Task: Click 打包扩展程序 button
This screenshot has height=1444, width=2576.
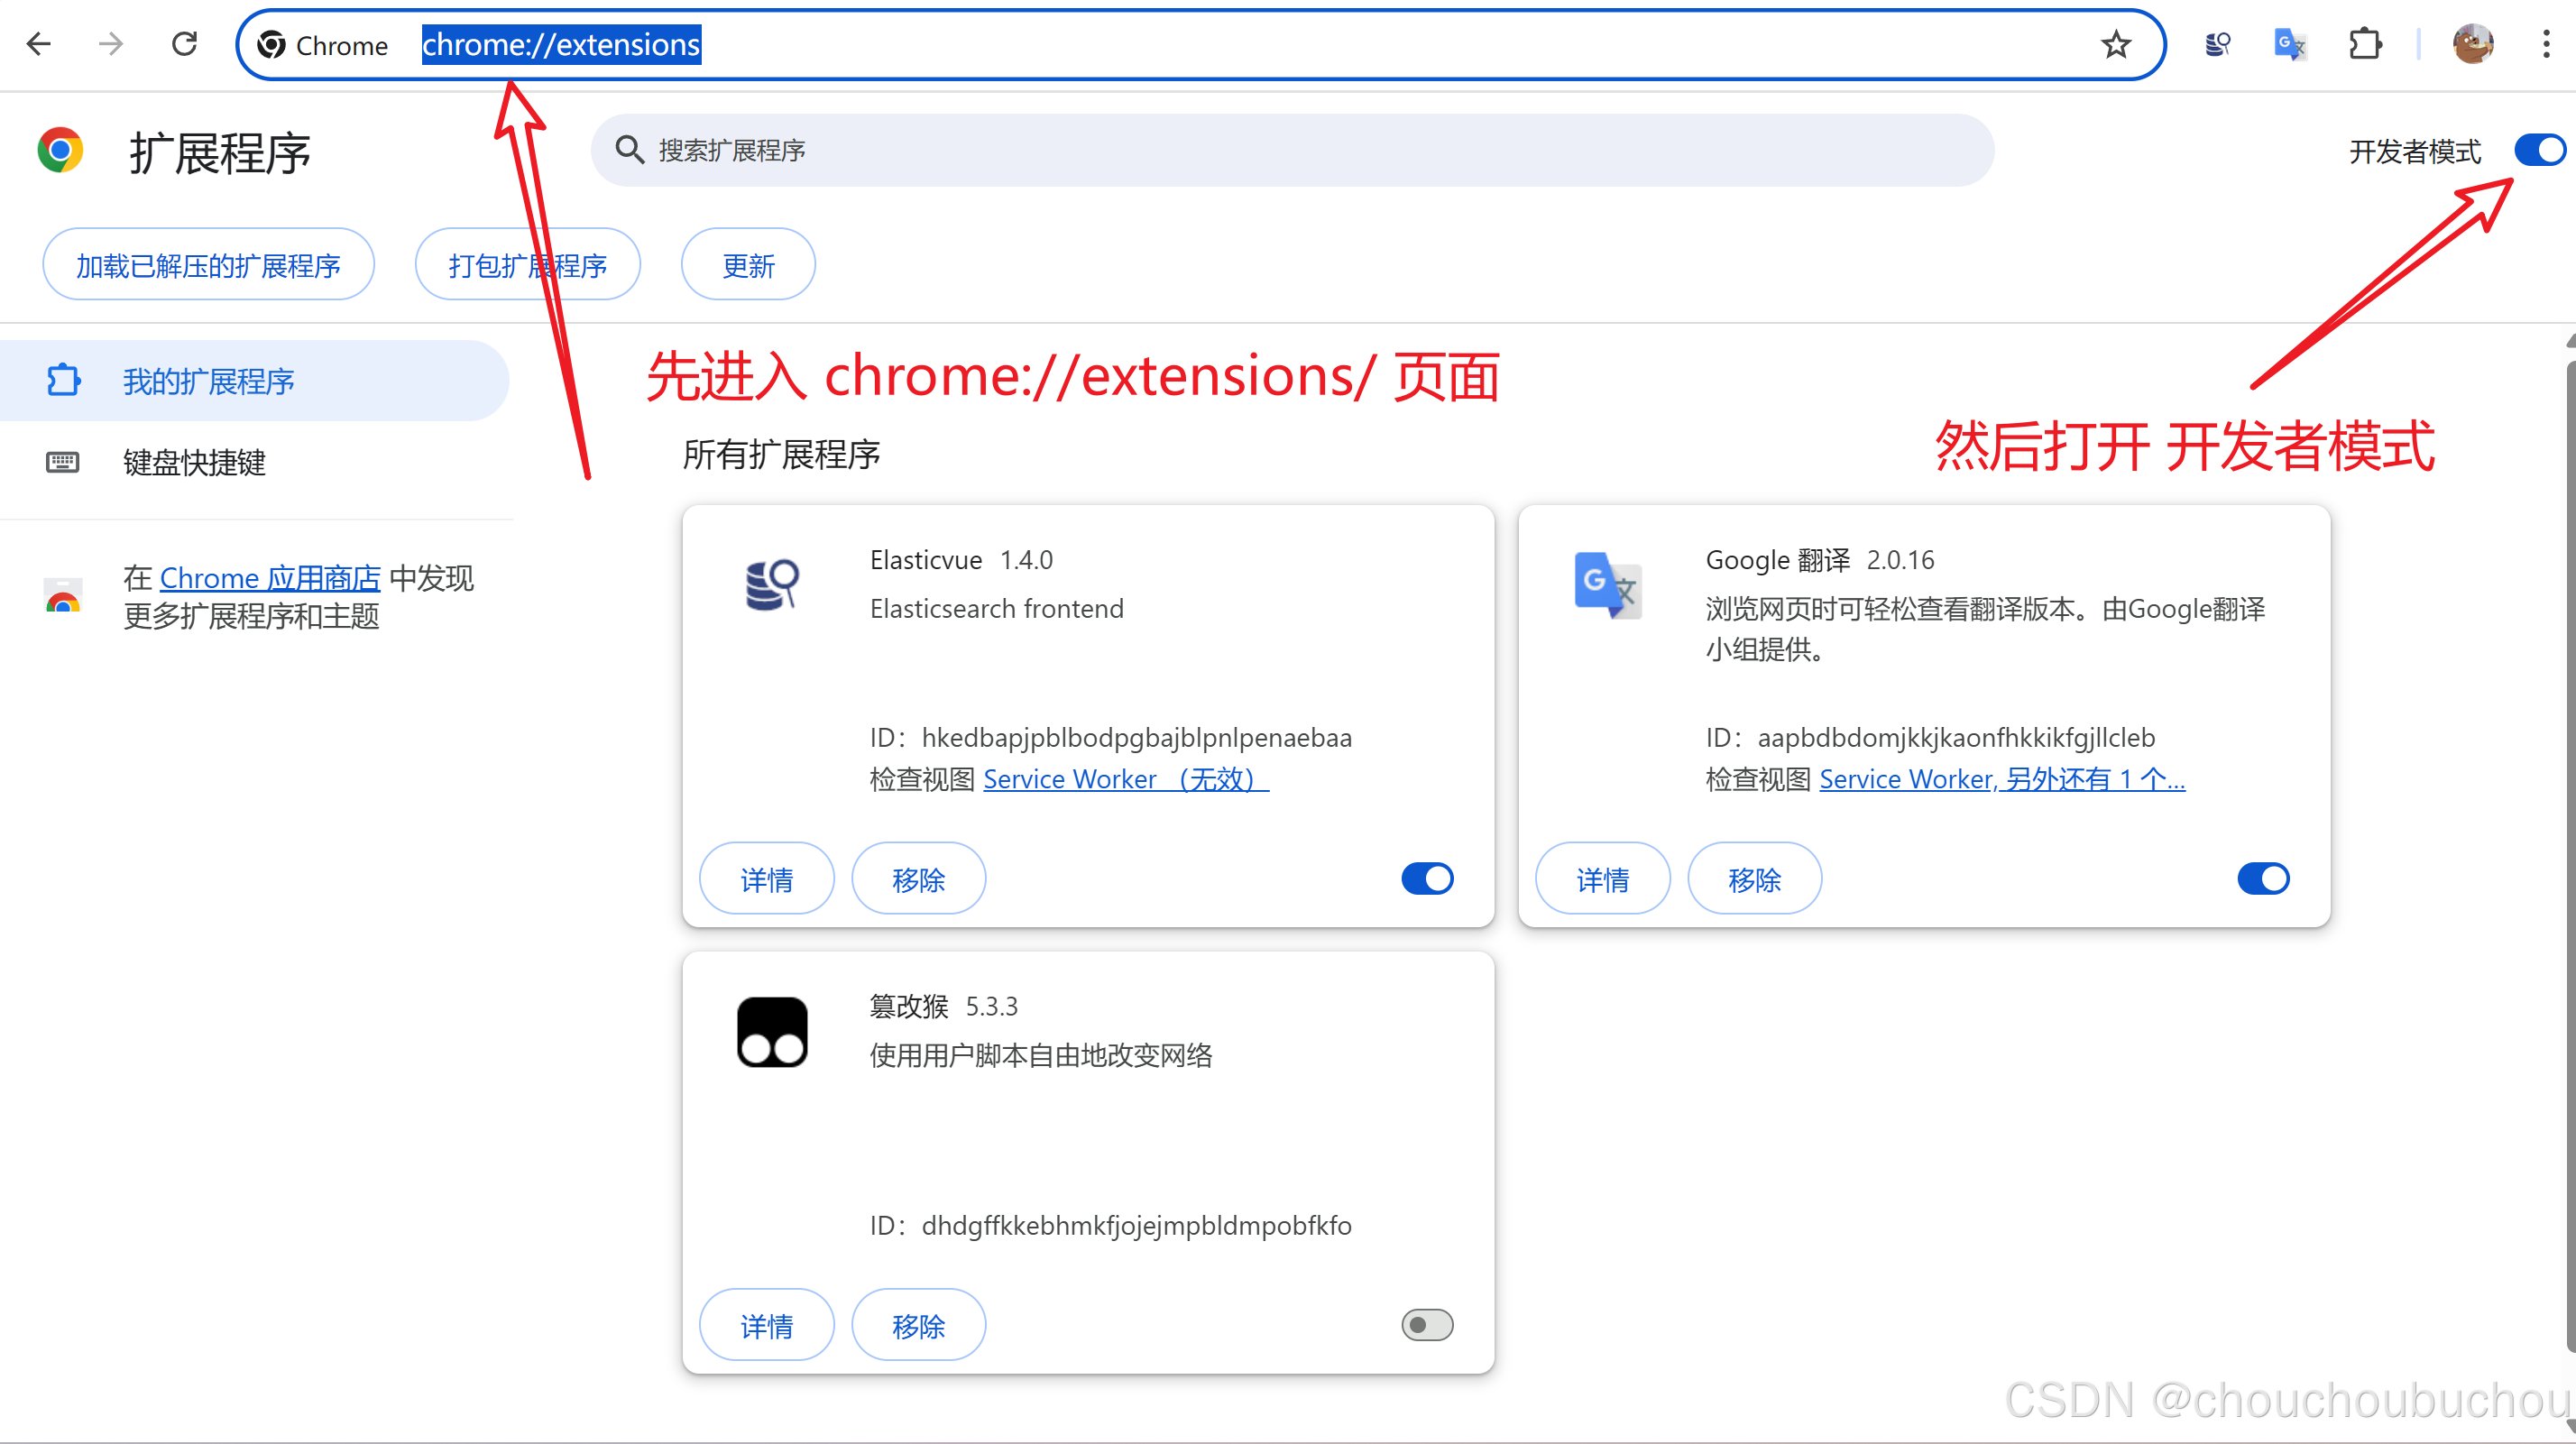Action: [527, 265]
